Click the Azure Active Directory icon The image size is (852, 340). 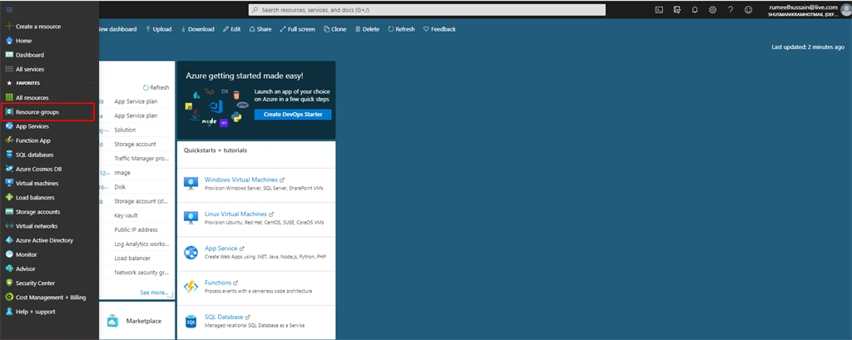[8, 240]
